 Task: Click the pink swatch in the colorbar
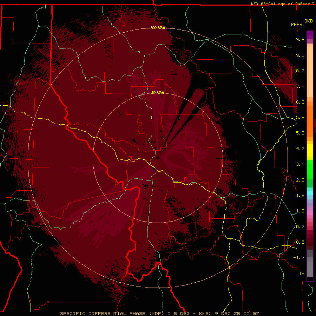310,213
